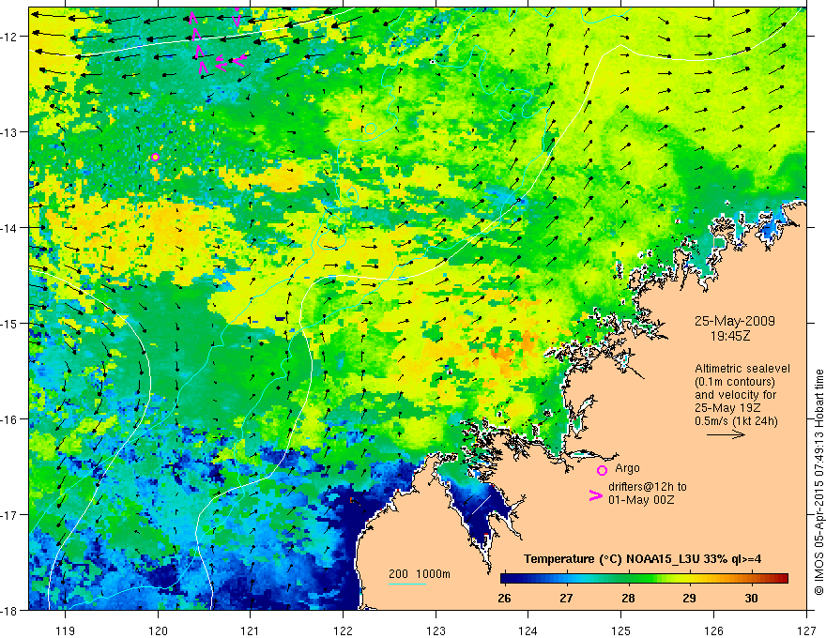826x638 pixels.
Task: Click longitude axis label '127'
Action: tap(806, 630)
